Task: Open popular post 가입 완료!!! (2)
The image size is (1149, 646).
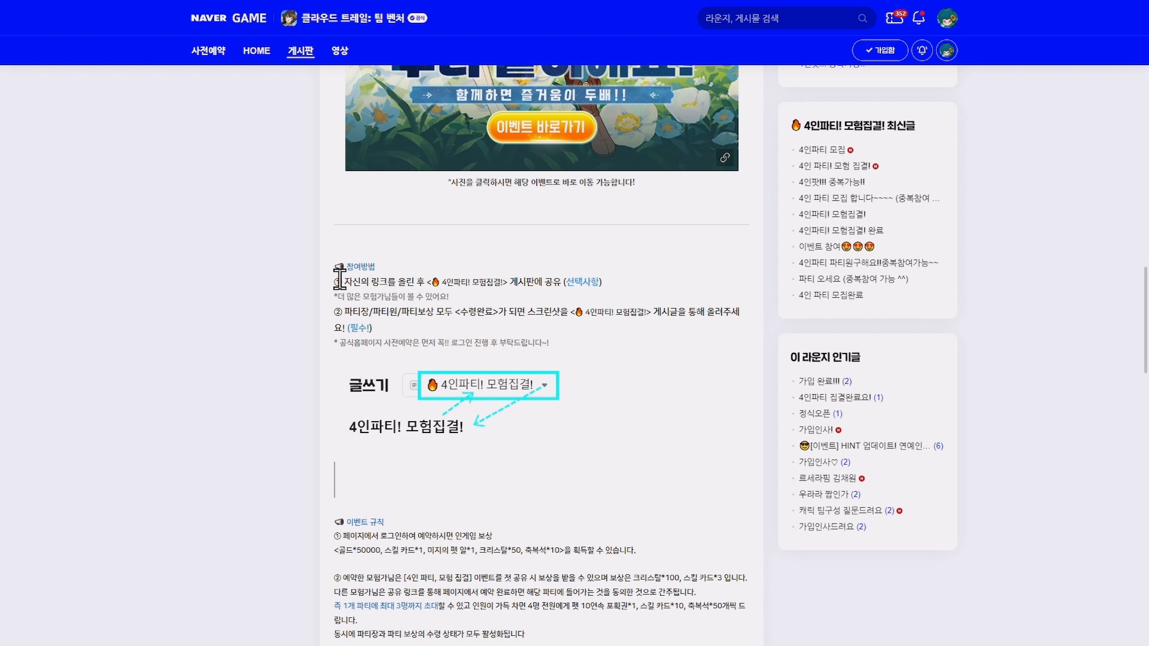Action: (825, 381)
